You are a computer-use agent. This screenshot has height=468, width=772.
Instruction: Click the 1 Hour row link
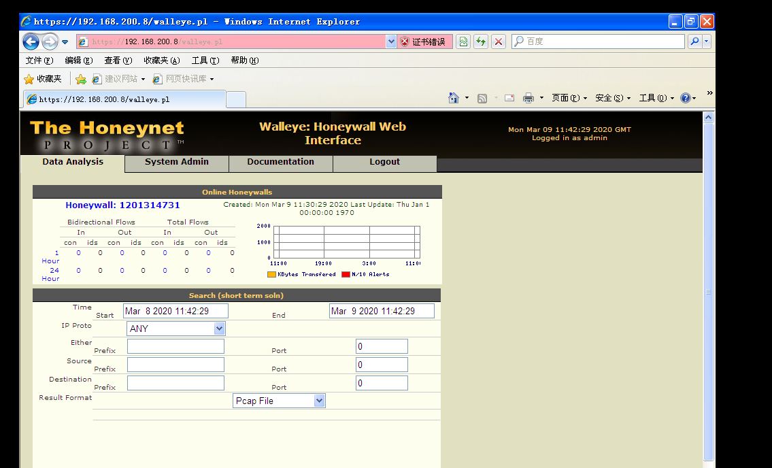[51, 256]
